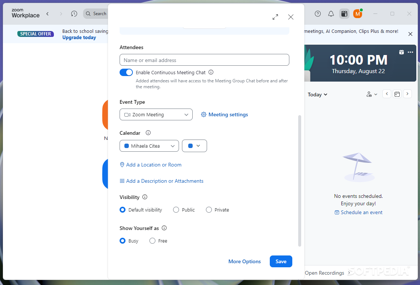Open the history clock icon
This screenshot has width=420, height=285.
click(x=74, y=14)
